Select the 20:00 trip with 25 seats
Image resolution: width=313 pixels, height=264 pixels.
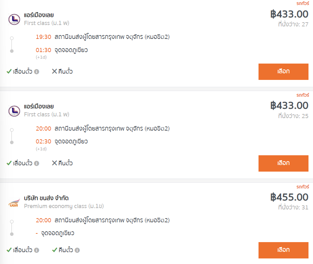tap(283, 163)
